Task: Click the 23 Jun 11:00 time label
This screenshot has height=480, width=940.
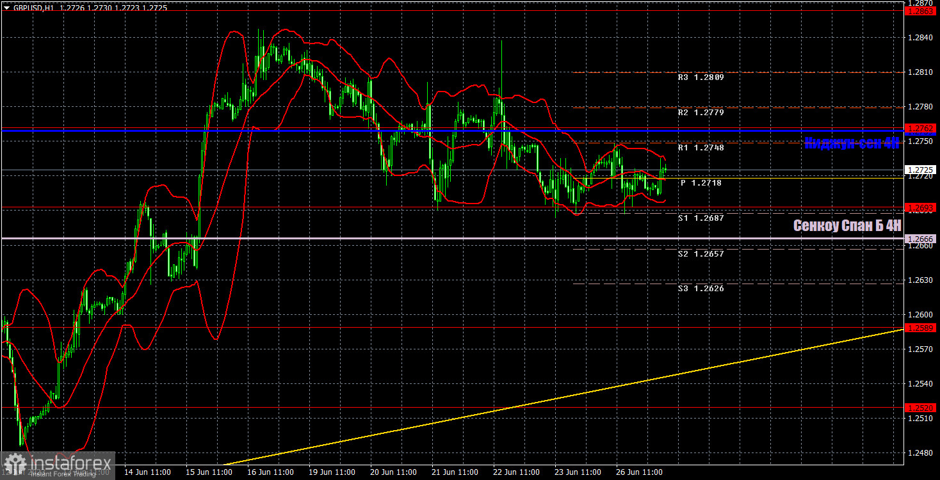Action: 578,472
